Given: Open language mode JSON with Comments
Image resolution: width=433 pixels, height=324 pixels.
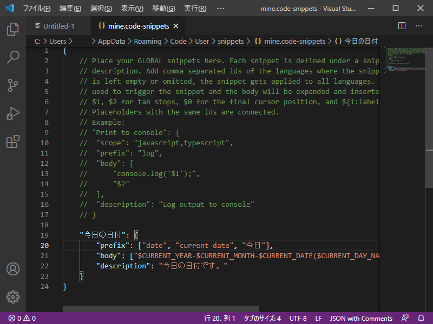Looking at the screenshot, I should point(361,318).
